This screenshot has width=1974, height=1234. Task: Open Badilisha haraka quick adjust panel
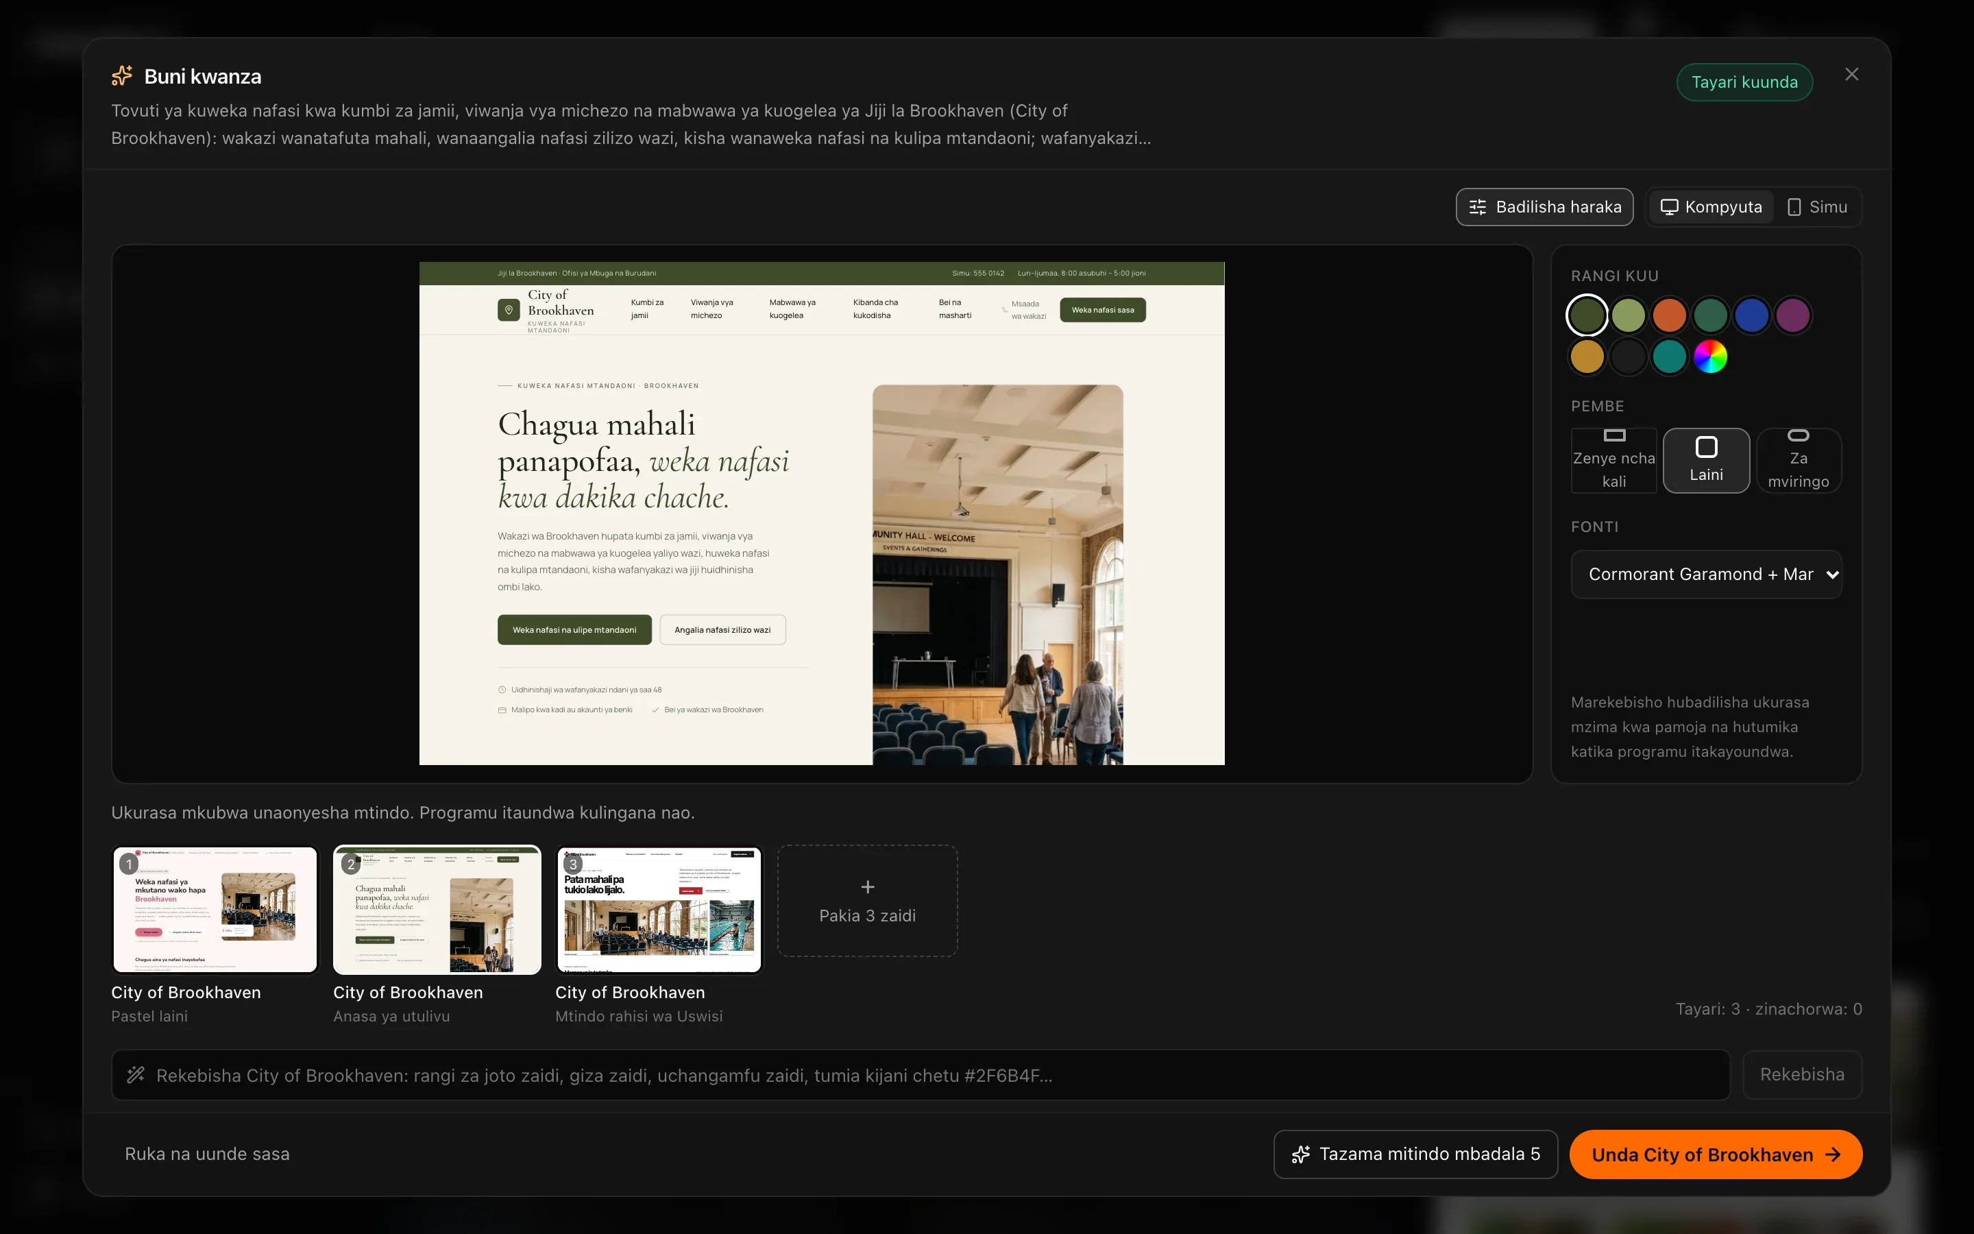click(x=1544, y=207)
